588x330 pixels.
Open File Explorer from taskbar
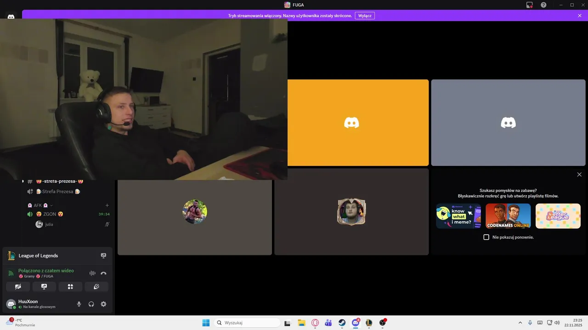[301, 323]
